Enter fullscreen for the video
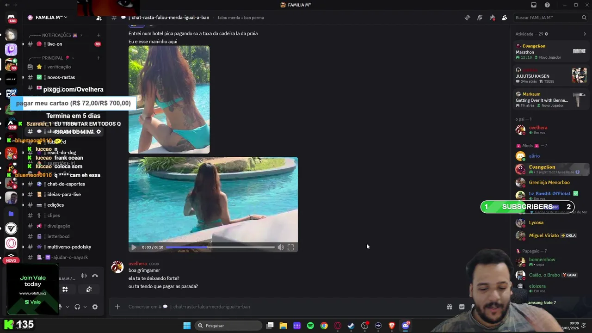The image size is (592, 333). pos(291,247)
